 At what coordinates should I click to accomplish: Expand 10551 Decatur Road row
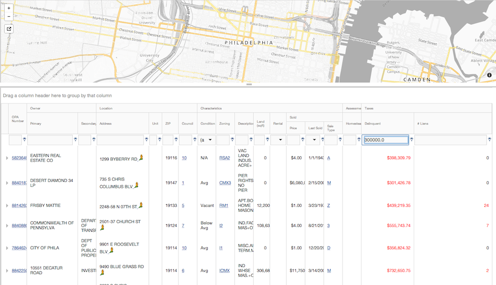tap(7, 270)
